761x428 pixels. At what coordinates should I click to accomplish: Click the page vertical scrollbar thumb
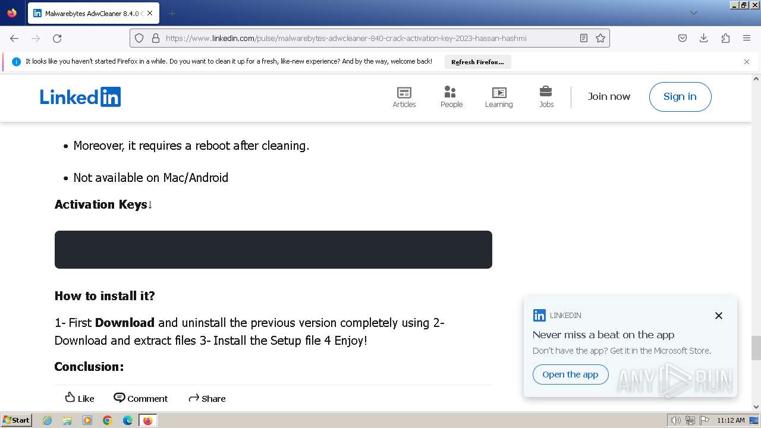pos(756,348)
